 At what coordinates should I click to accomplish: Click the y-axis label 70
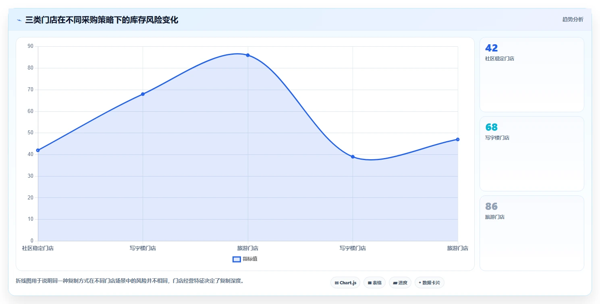tap(31, 90)
